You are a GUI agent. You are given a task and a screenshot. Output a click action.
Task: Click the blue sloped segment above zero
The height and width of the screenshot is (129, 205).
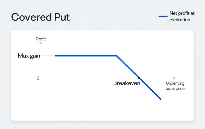pos(128,67)
